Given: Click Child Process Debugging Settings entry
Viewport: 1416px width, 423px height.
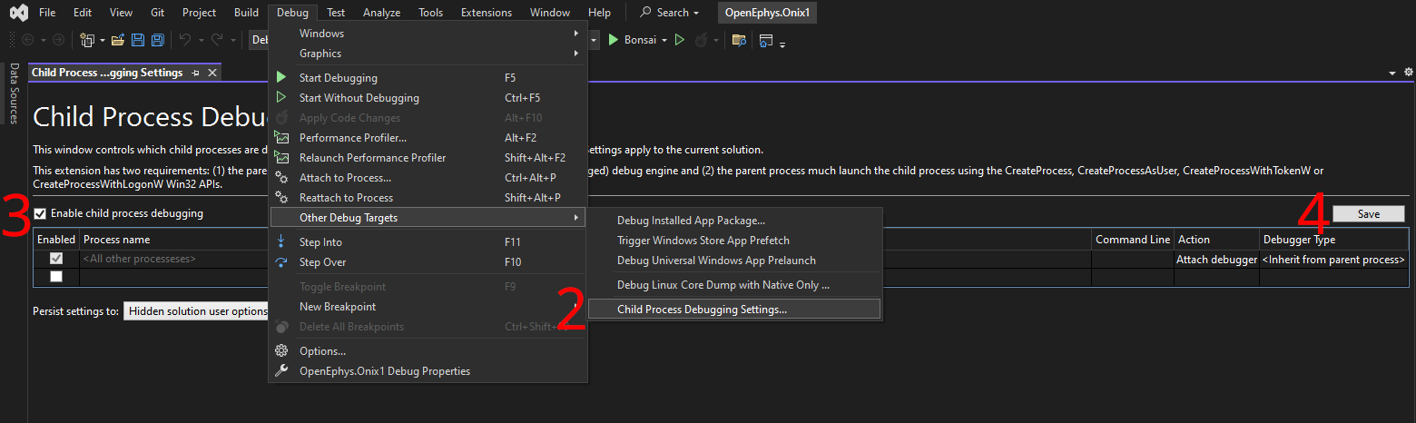Looking at the screenshot, I should click(734, 309).
